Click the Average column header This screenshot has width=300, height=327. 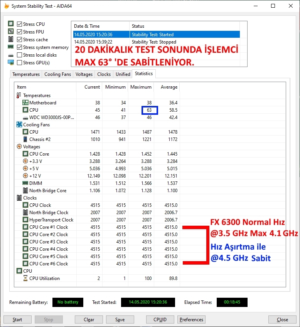167,87
